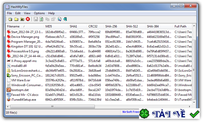
Task: Click MD5 cell starting 3557f6c42f2fe
Action: [56, 80]
